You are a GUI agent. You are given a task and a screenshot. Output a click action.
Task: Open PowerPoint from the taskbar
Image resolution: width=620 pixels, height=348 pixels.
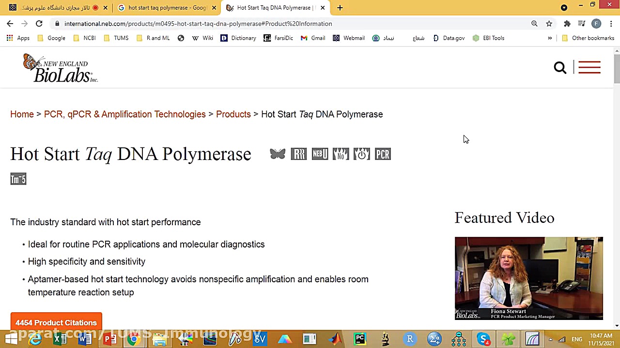pos(110,339)
